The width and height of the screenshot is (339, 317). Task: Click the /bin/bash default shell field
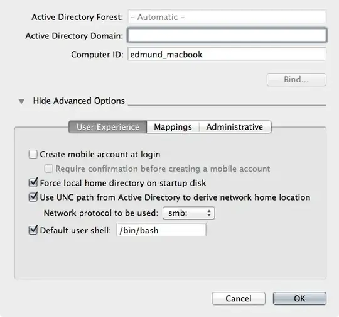161,230
